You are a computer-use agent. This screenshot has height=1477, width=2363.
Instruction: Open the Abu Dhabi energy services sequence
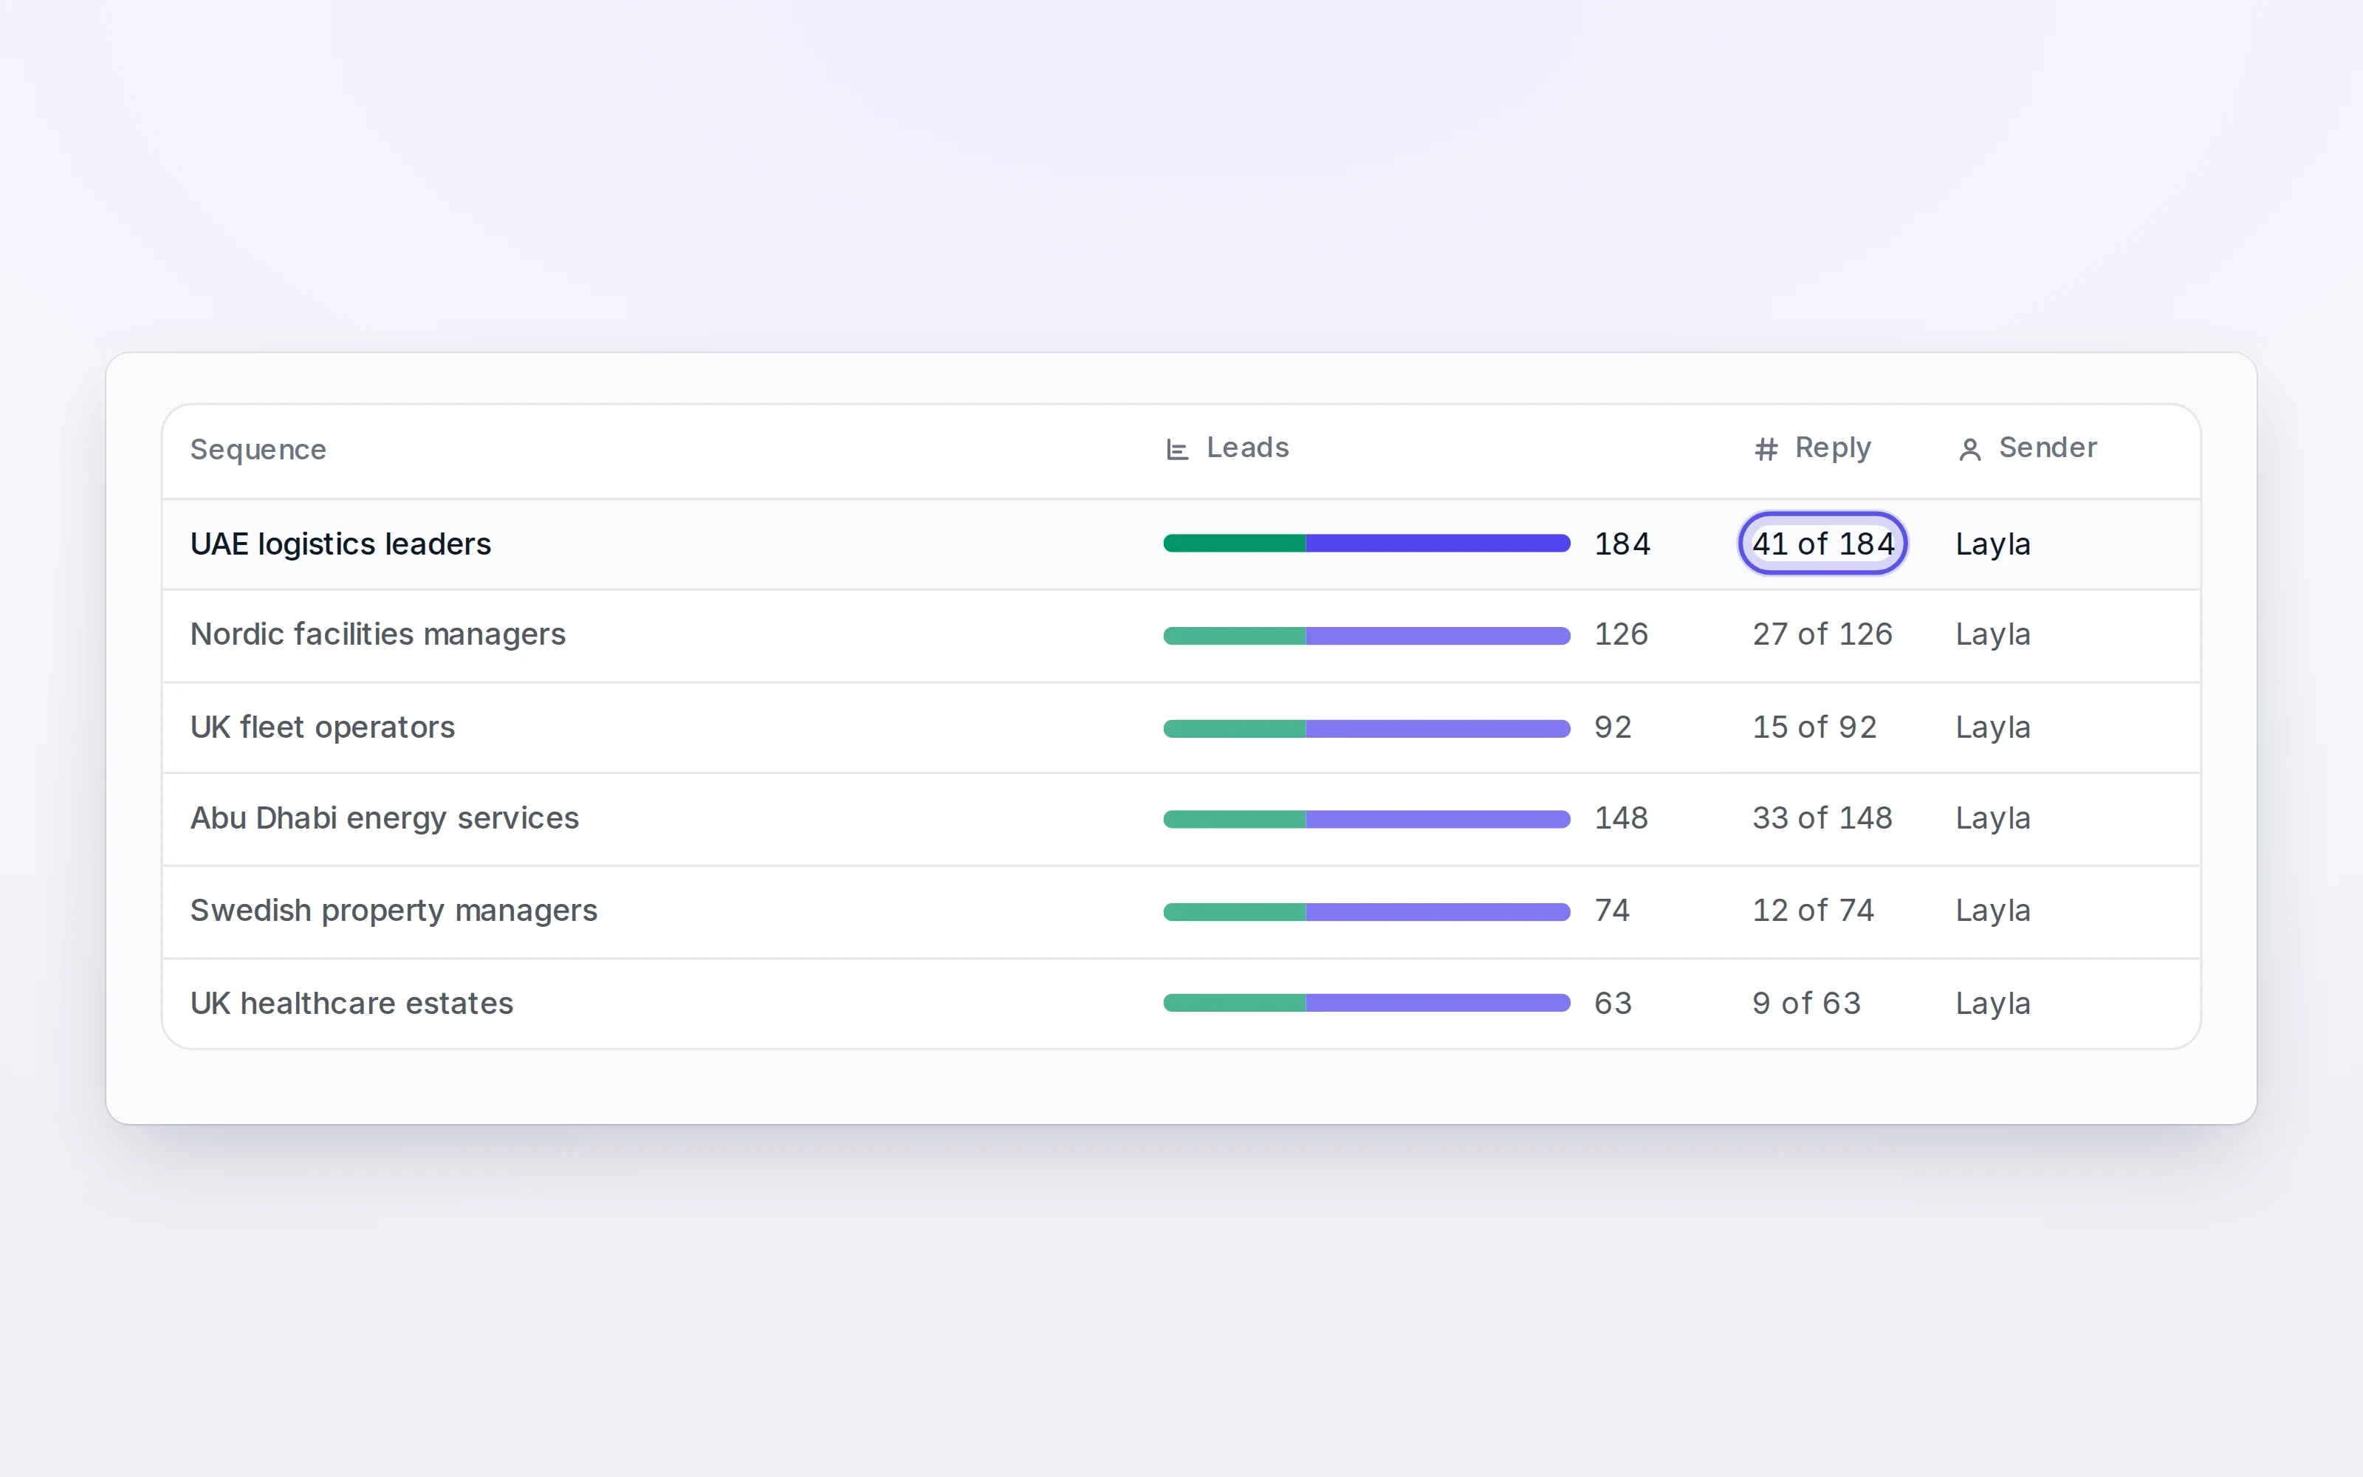pyautogui.click(x=385, y=818)
